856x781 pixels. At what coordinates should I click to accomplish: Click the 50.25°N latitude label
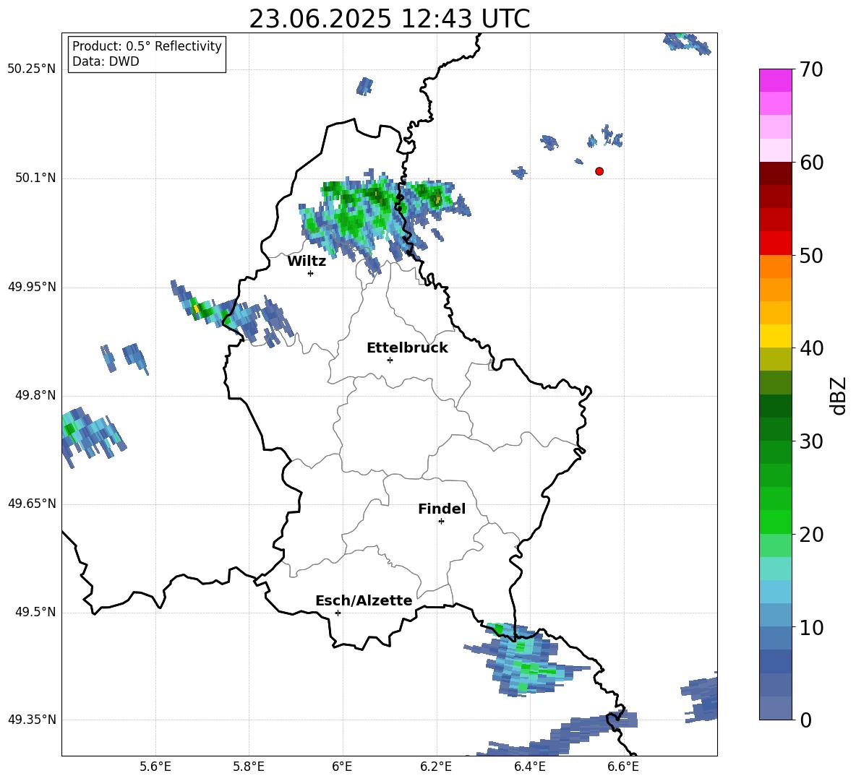point(31,69)
